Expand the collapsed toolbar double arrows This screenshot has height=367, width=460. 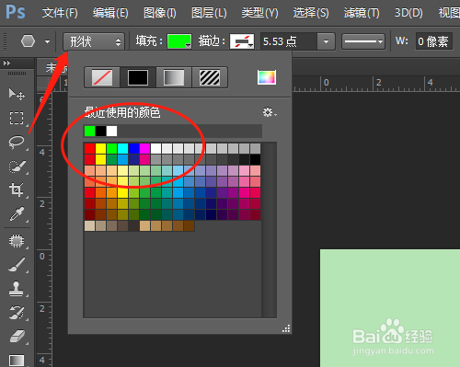coord(6,63)
